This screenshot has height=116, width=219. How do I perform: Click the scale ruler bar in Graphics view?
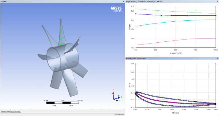(x=63, y=103)
